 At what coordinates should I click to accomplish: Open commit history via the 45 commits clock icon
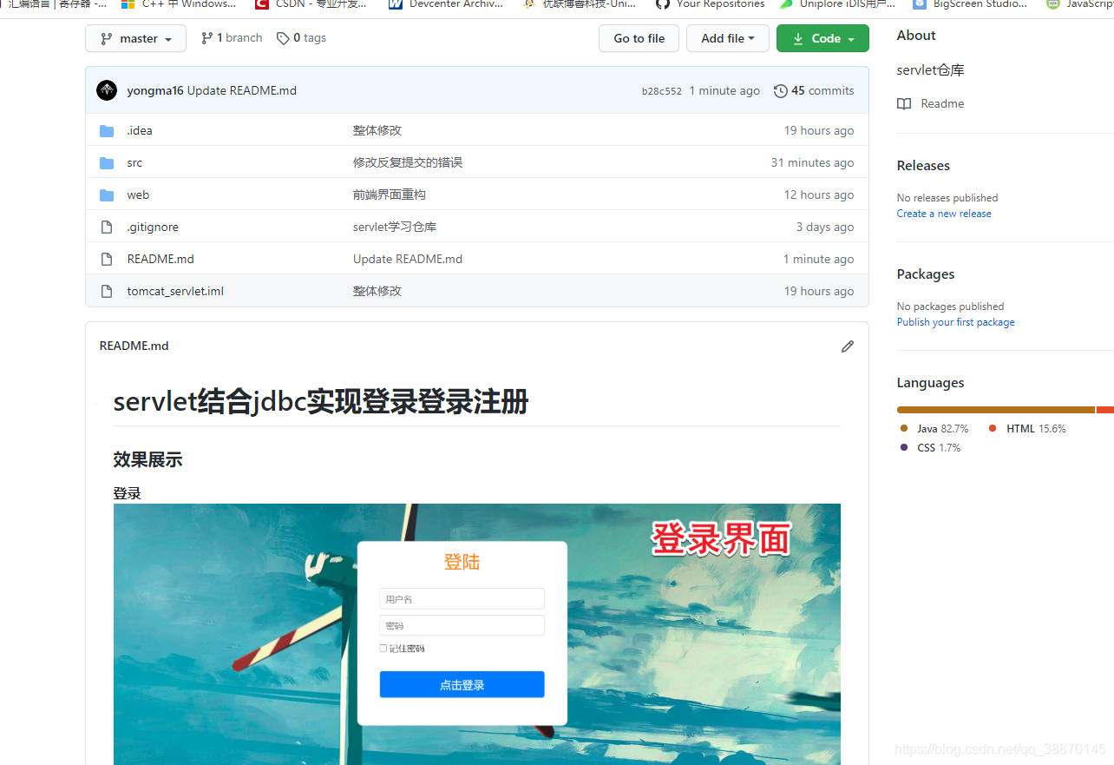click(780, 90)
